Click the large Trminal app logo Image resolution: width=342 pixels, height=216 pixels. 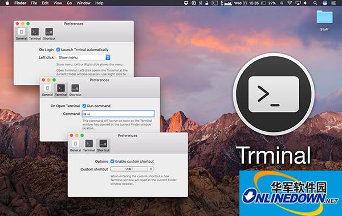[x=274, y=94]
